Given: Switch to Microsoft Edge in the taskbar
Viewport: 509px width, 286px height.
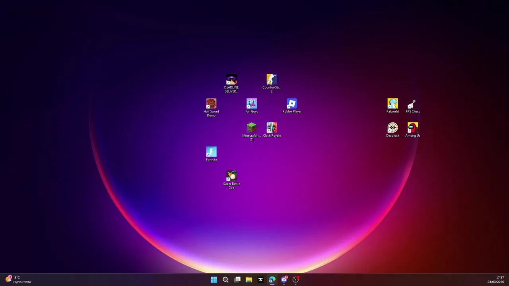Looking at the screenshot, I should tap(272, 280).
